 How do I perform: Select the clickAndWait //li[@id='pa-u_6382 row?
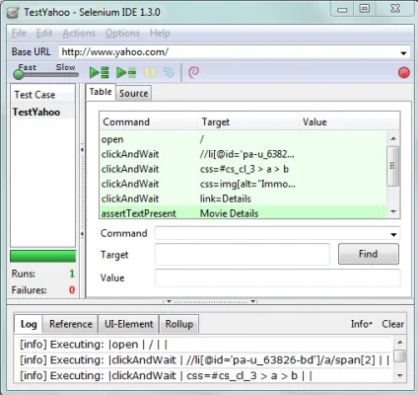pyautogui.click(x=243, y=154)
